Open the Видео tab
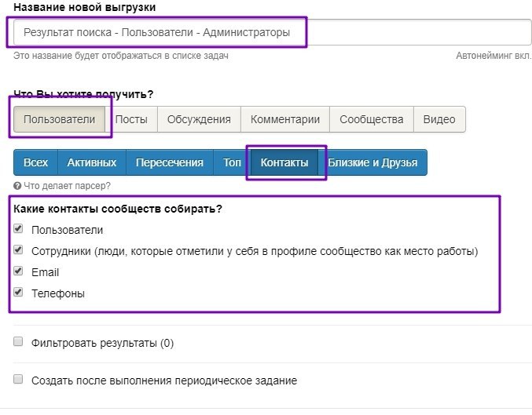532x415 pixels. tap(439, 119)
